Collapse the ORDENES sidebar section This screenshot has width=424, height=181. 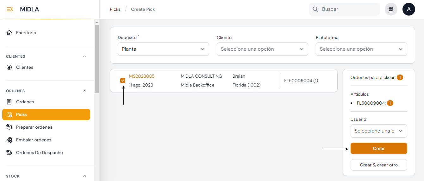[x=84, y=91]
